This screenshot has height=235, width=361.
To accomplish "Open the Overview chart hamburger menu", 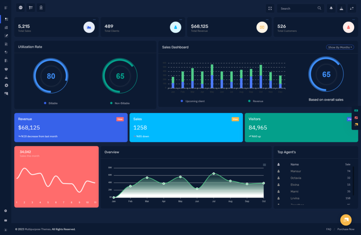I will tap(264, 165).
